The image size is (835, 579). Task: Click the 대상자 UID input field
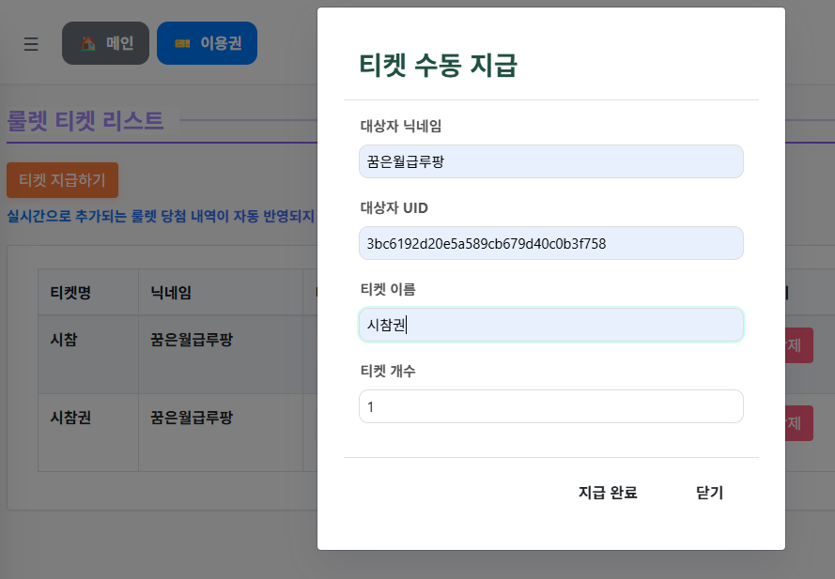click(551, 243)
